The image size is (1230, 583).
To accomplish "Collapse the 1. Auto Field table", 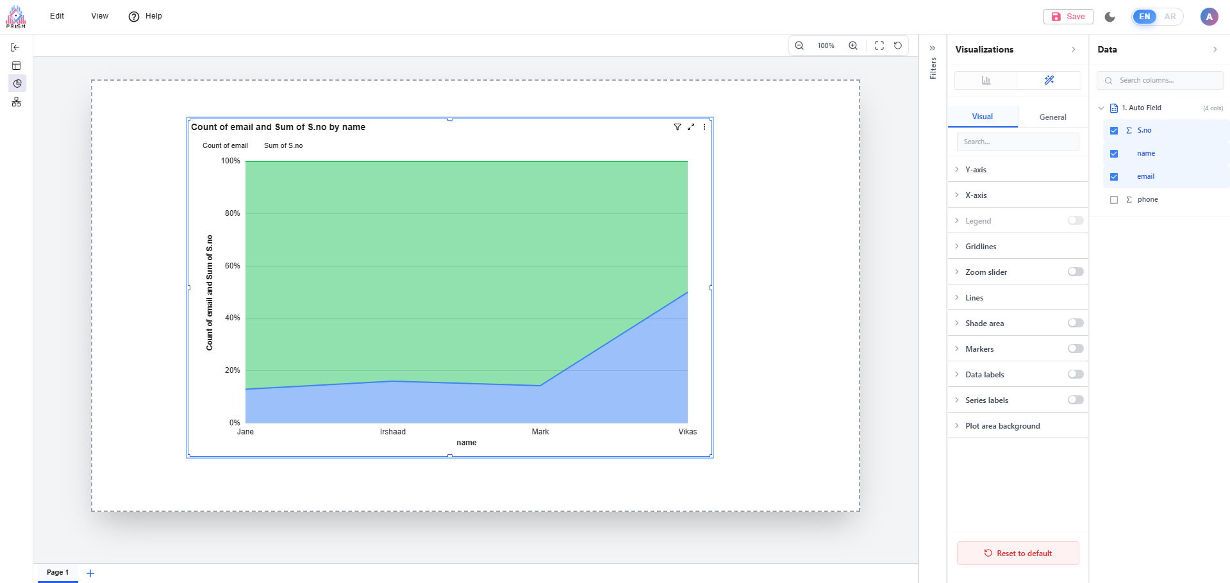I will coord(1101,108).
